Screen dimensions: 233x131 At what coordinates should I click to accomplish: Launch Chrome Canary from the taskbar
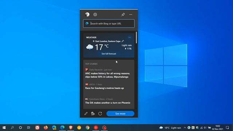[79, 128]
